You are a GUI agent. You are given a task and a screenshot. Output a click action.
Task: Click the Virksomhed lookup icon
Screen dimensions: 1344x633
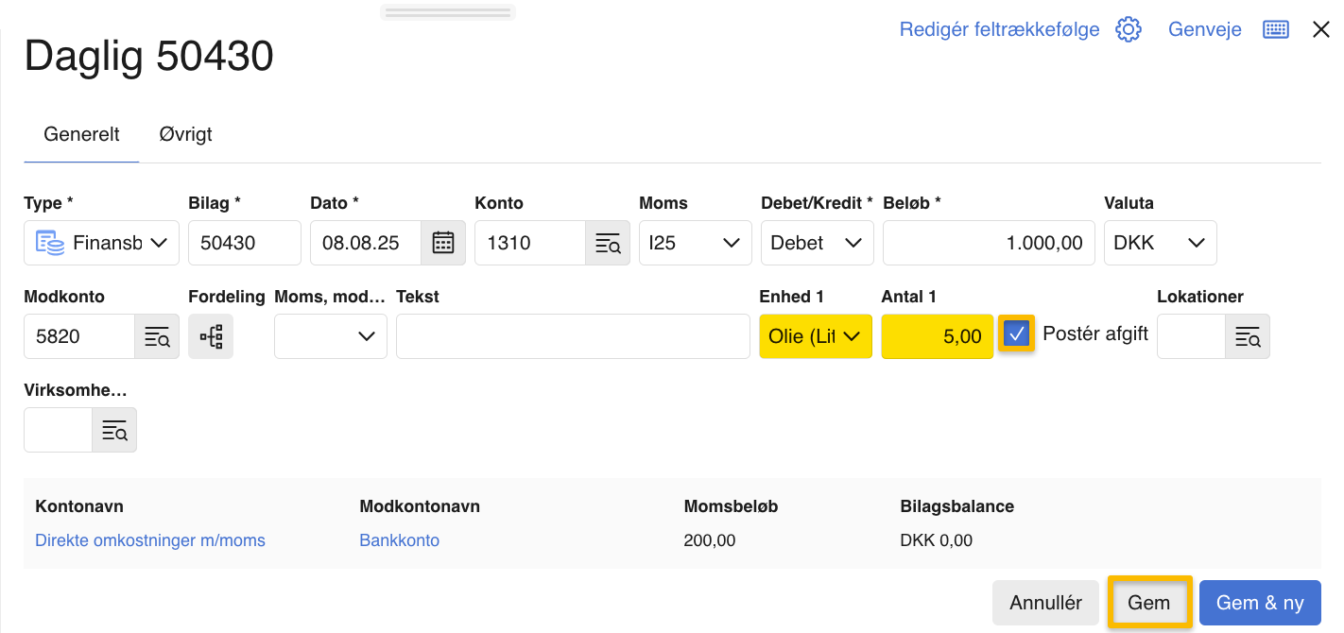pos(113,430)
